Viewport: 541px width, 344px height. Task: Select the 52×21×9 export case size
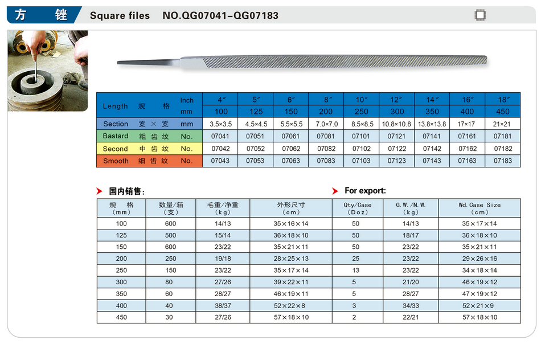[479, 306]
